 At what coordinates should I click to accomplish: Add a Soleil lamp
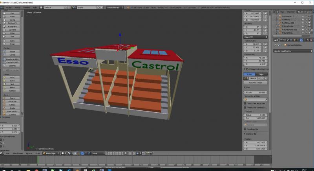pyautogui.click(x=12, y=80)
